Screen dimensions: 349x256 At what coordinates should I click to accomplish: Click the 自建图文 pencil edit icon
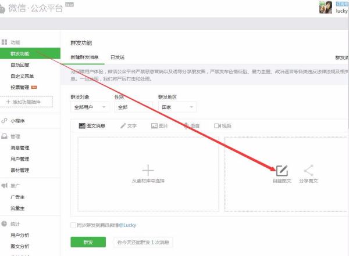coord(282,171)
